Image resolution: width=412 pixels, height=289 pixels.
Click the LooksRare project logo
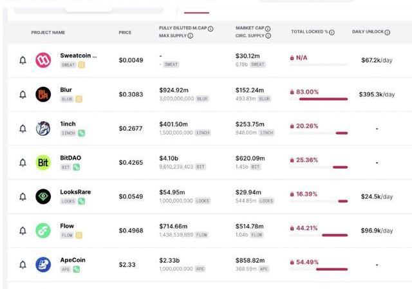pos(43,196)
